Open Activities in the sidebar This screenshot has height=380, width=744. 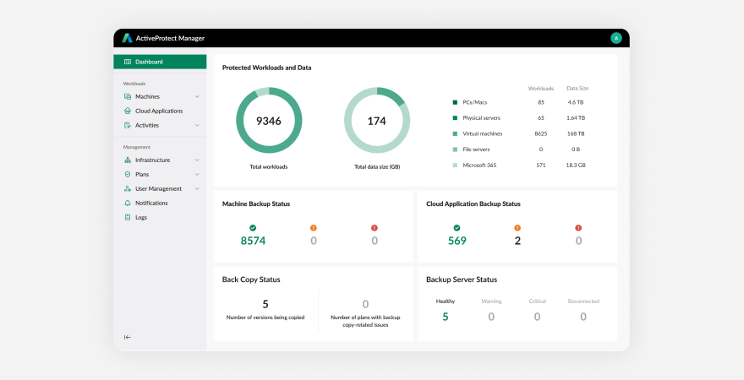(146, 125)
